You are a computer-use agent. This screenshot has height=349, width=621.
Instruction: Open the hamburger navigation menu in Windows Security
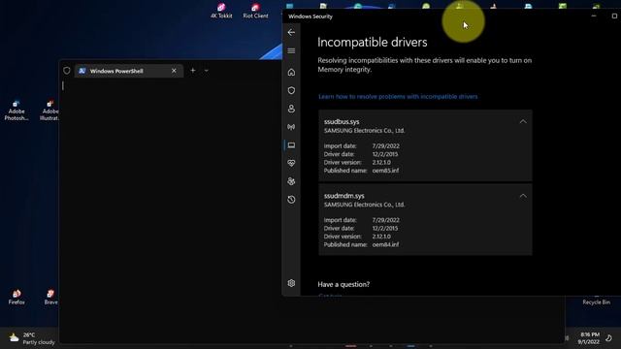click(x=291, y=51)
